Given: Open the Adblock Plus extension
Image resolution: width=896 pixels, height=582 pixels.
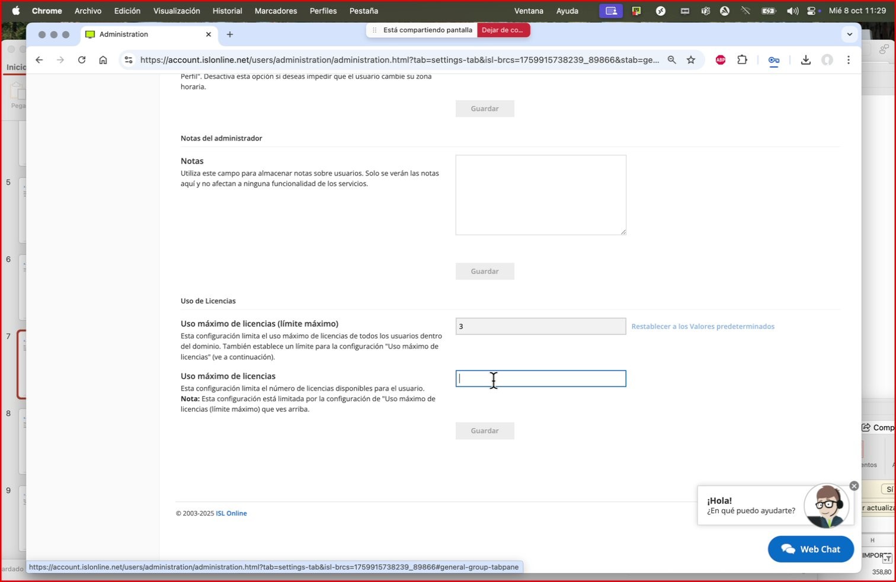Looking at the screenshot, I should click(721, 60).
